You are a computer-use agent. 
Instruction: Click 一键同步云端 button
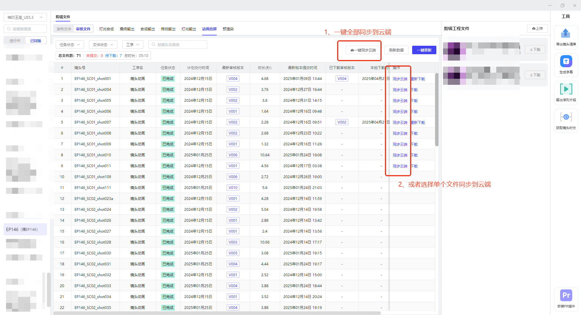363,50
